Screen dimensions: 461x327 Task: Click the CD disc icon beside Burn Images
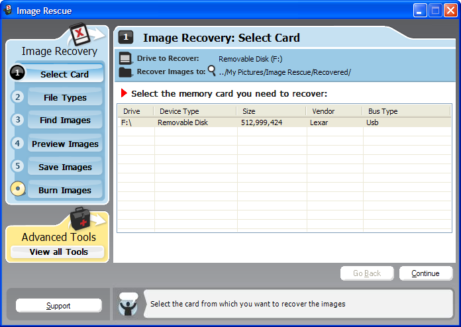tap(18, 189)
